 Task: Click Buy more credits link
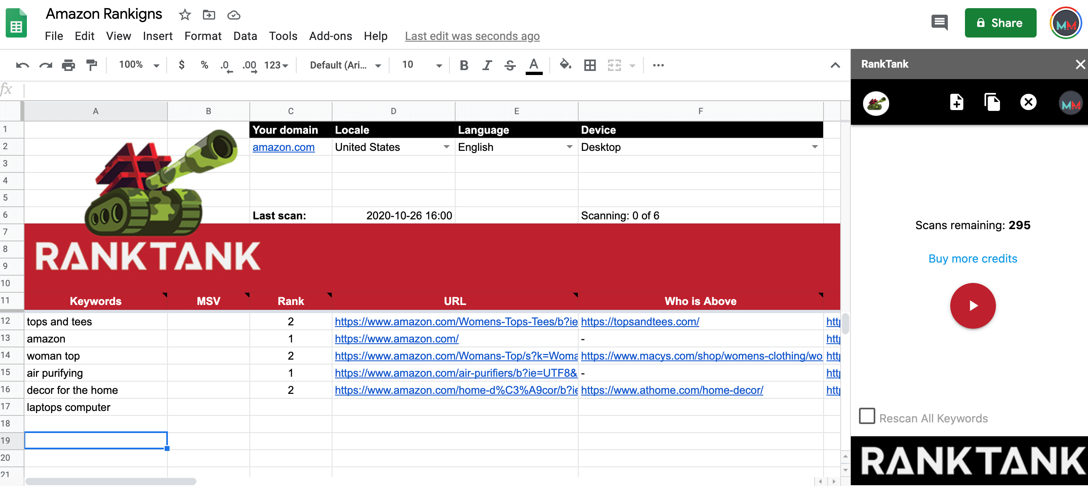tap(972, 258)
